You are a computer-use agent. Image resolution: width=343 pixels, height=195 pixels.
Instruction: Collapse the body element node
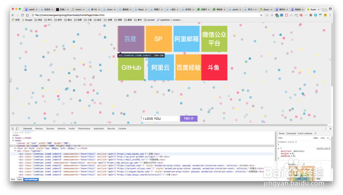(13, 141)
